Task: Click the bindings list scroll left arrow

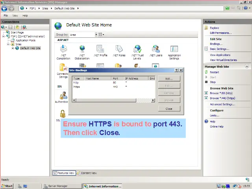Action: pyautogui.click(x=74, y=100)
